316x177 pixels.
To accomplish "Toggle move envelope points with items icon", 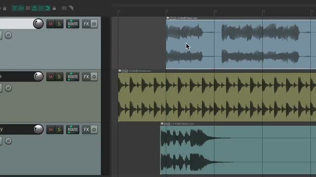I will (34, 8).
